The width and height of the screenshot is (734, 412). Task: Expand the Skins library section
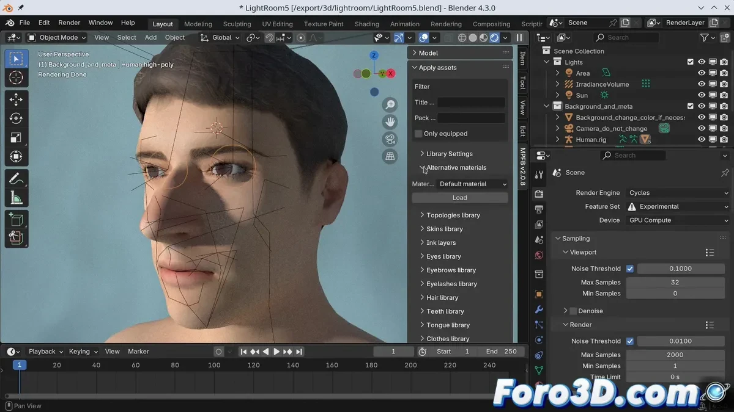(x=441, y=229)
